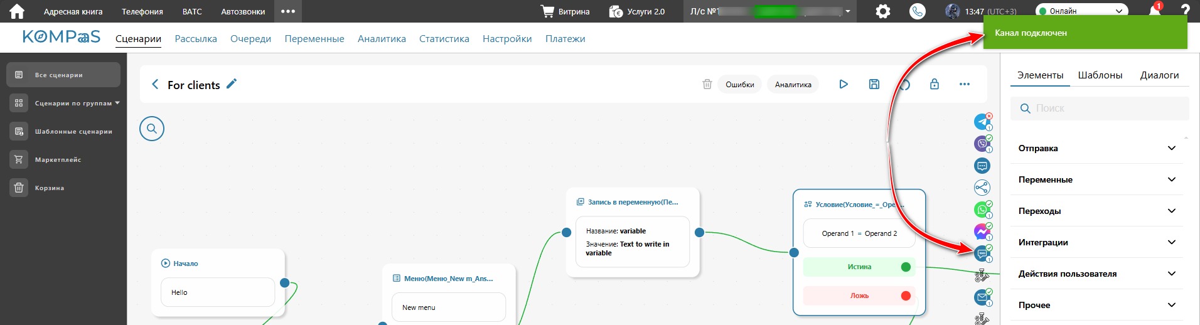
Task: Select the share-nodes channel icon
Action: (982, 188)
